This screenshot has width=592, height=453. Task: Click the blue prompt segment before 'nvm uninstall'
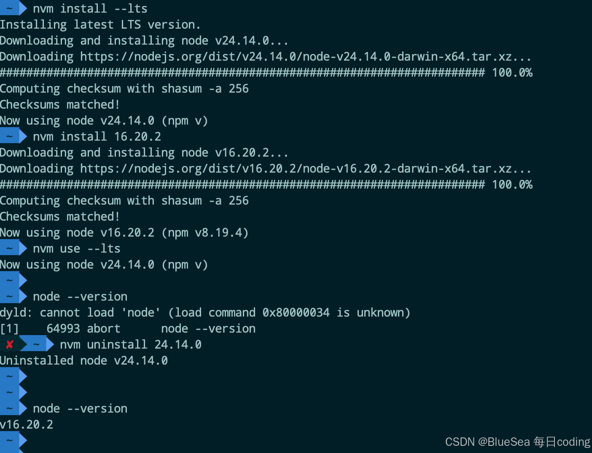click(37, 344)
